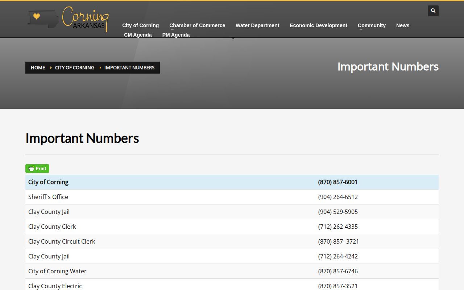Select the City of Corning Water label

(57, 271)
